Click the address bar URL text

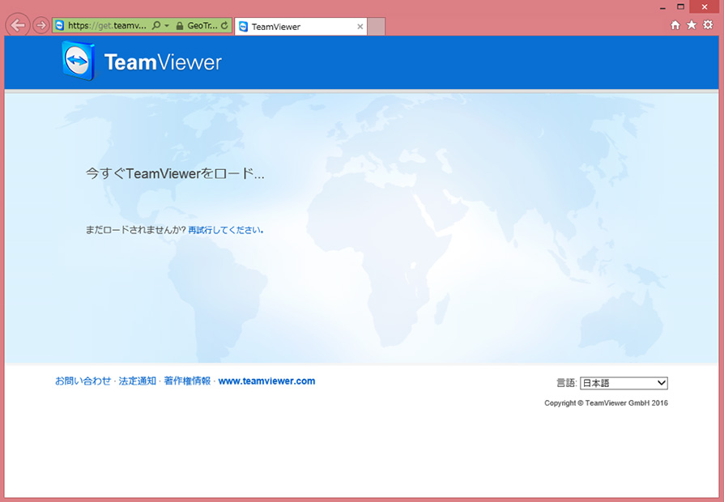coord(107,25)
